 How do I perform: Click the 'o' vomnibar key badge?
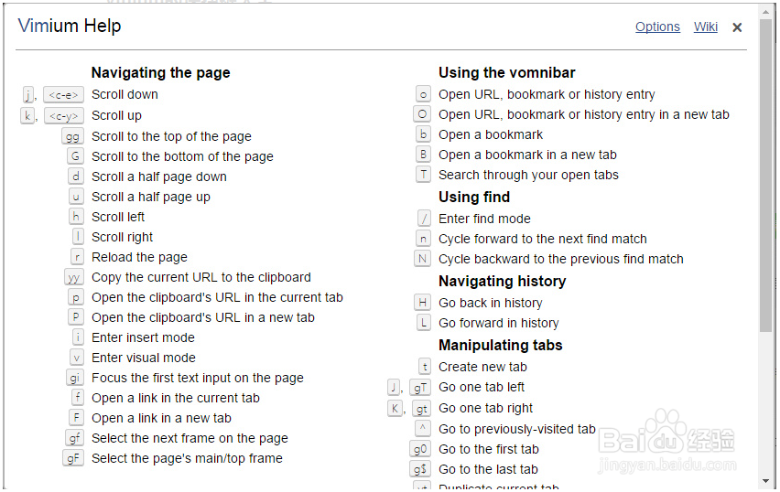coord(423,94)
